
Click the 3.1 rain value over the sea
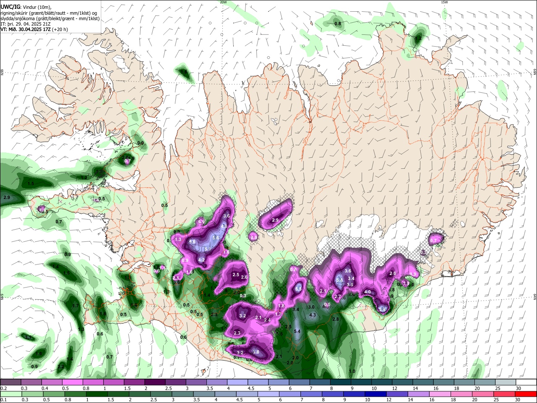(x=28, y=338)
